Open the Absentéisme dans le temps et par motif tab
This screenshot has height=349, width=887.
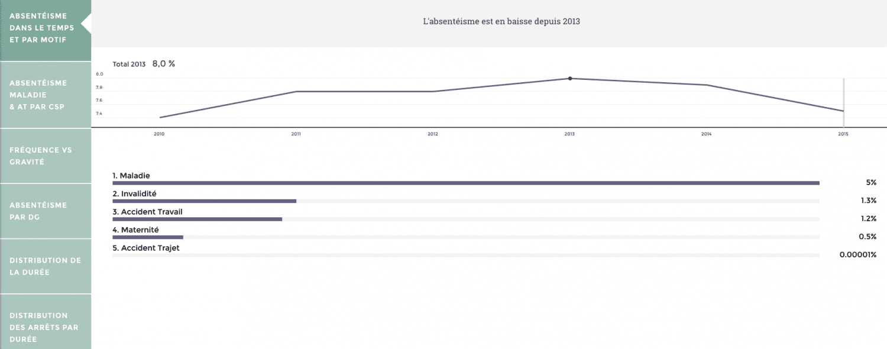[x=45, y=28]
